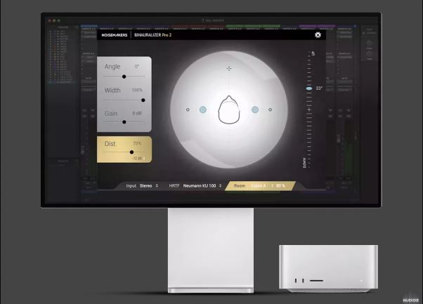Click the UP label on elevation scale
The height and width of the screenshot is (304, 423).
[x=313, y=53]
